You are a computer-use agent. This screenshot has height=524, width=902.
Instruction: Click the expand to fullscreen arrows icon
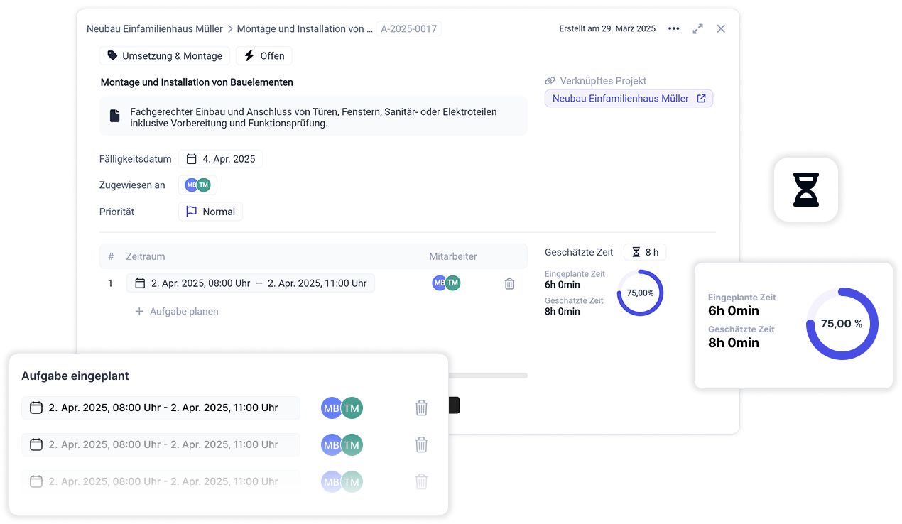point(697,29)
